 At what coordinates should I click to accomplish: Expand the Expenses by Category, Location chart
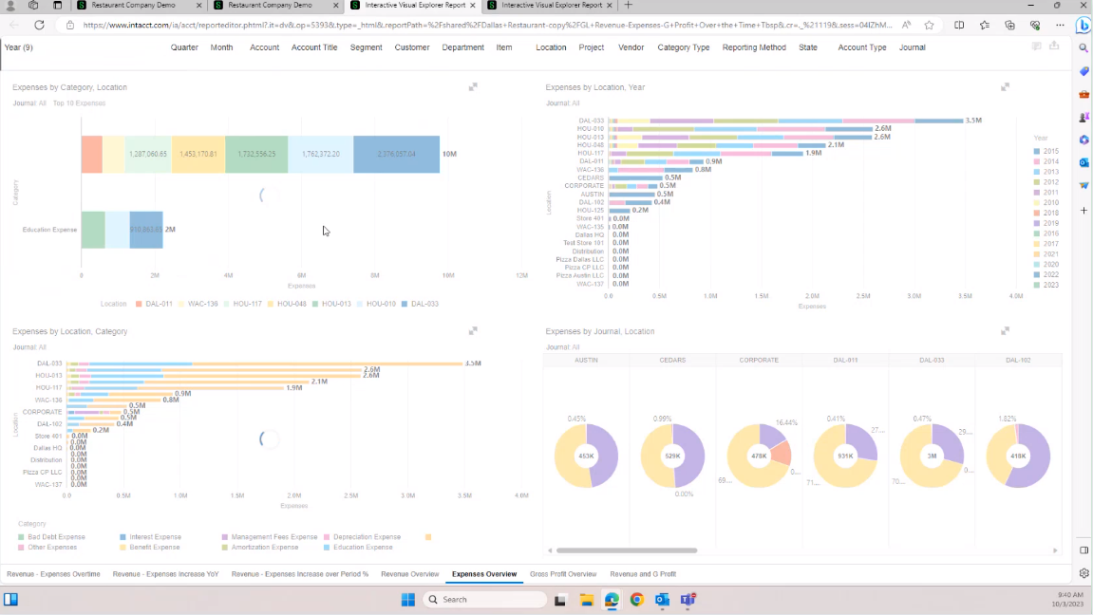[473, 86]
